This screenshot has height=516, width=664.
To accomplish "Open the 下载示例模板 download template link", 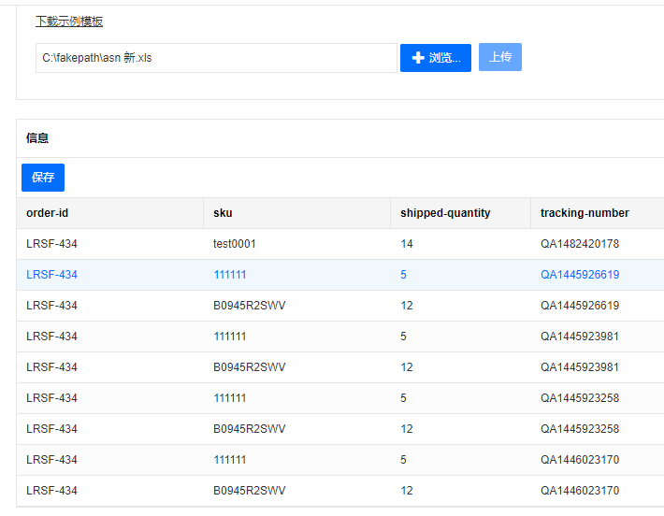I will [x=69, y=21].
